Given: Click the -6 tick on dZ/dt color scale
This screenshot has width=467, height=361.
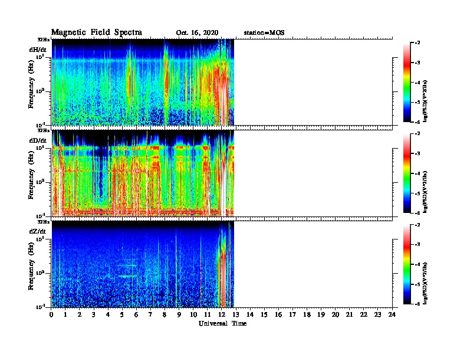Looking at the screenshot, I should tap(417, 304).
